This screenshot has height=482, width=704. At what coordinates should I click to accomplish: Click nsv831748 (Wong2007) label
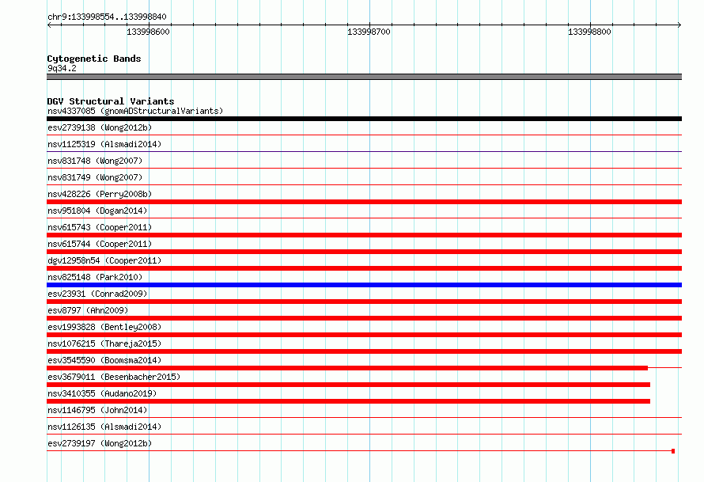[x=95, y=161]
